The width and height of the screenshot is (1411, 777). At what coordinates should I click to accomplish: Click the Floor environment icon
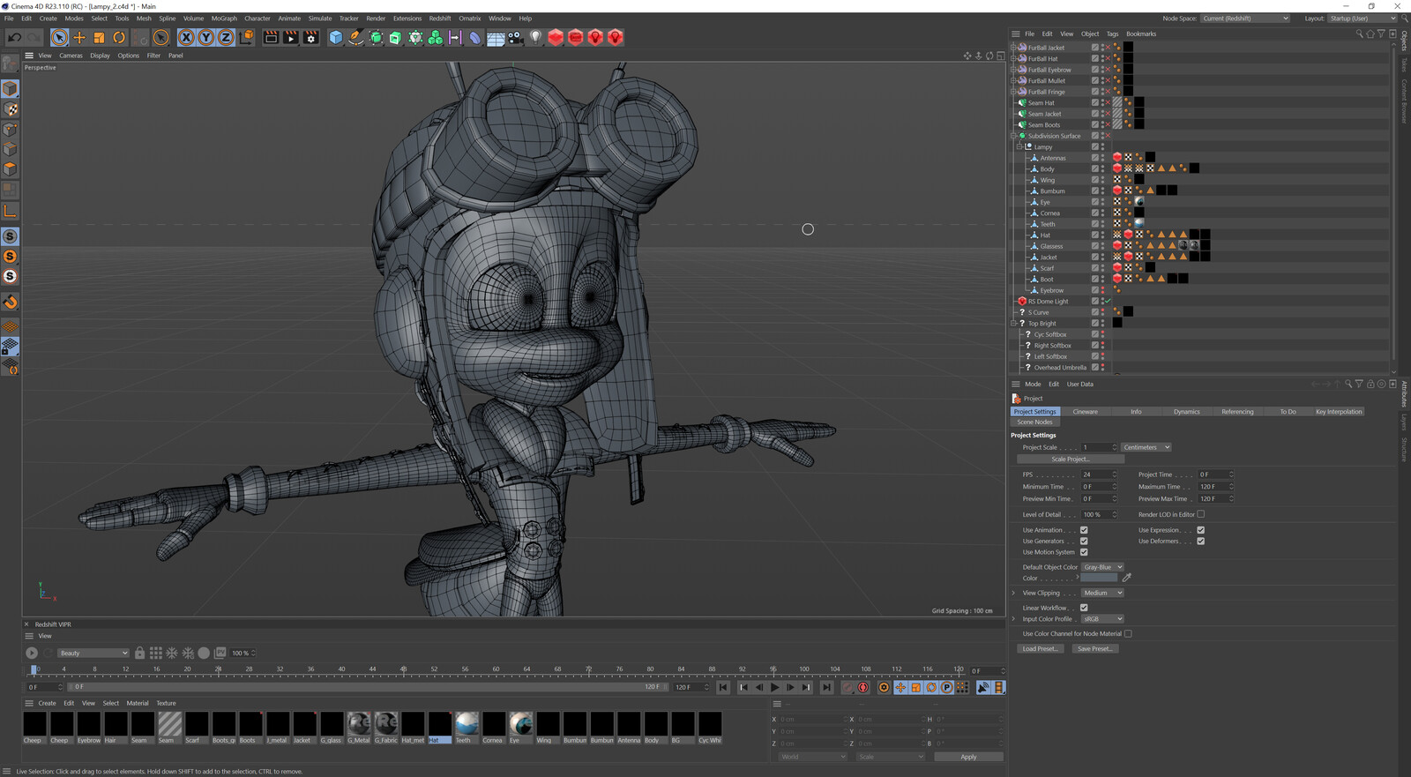tap(496, 37)
